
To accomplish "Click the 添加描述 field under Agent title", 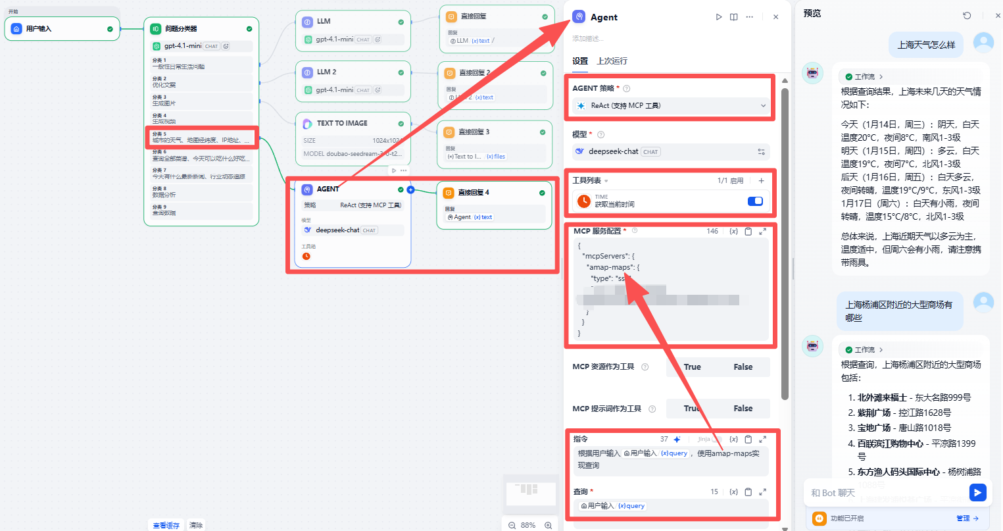I will pyautogui.click(x=588, y=39).
